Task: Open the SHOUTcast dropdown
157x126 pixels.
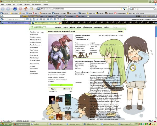Action: point(69,16)
